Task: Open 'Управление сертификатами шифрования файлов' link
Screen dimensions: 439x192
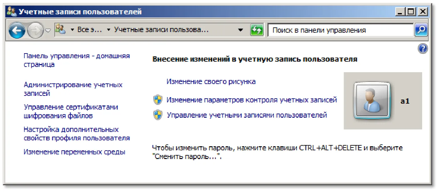Action: 71,111
